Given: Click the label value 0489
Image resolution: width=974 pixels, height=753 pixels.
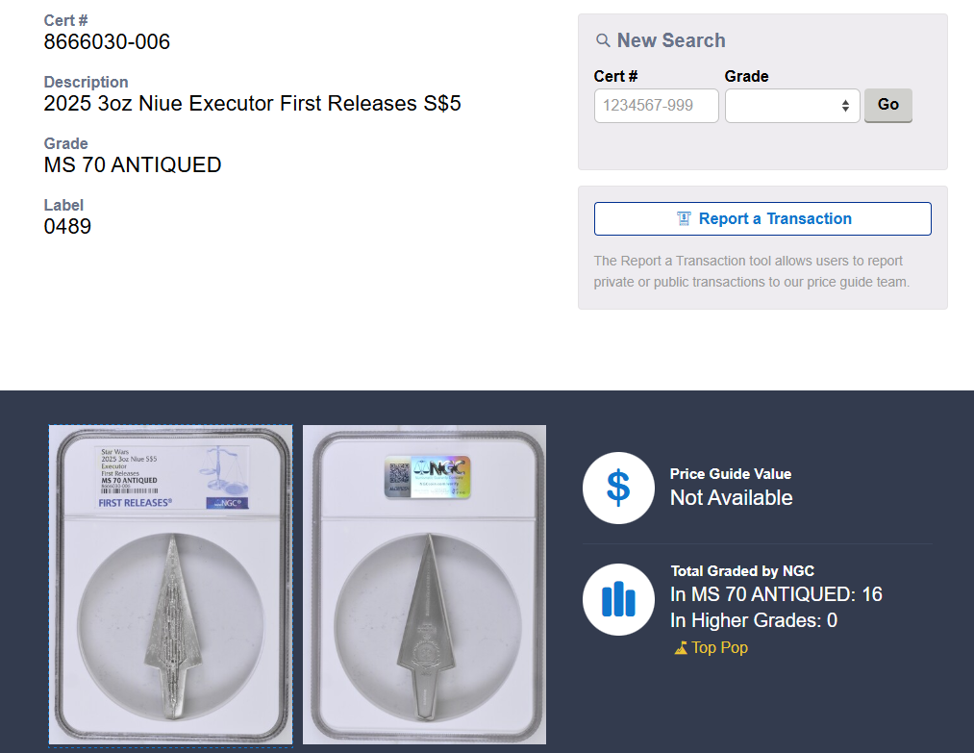Looking at the screenshot, I should click(67, 227).
